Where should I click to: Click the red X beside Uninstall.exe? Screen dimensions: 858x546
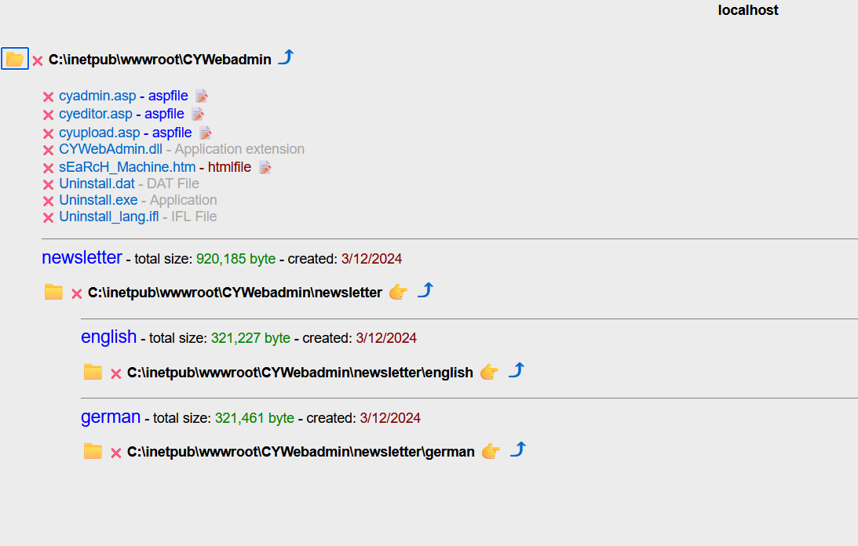tap(48, 201)
